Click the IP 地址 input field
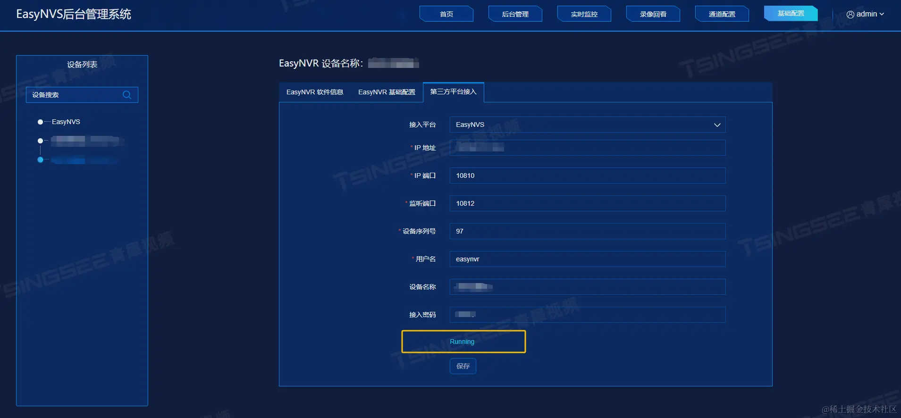 [587, 148]
